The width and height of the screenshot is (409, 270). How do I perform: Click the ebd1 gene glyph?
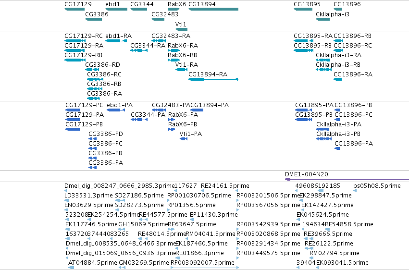click(x=116, y=9)
